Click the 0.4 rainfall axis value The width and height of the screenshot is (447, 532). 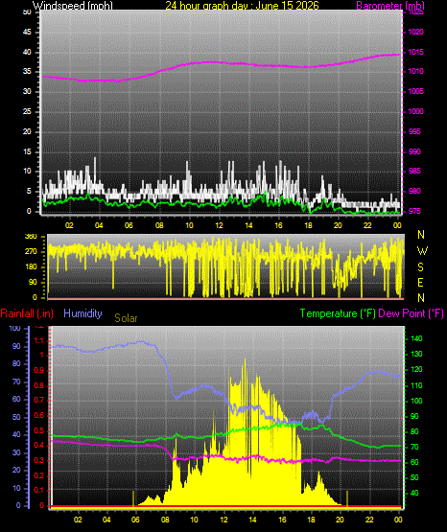pyautogui.click(x=39, y=445)
